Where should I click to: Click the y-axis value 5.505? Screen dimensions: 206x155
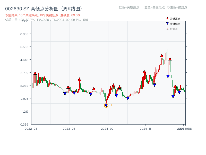pyautogui.click(x=24, y=47)
